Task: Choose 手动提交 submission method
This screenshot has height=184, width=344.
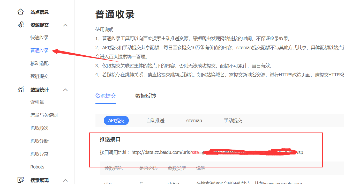Action: pyautogui.click(x=233, y=121)
